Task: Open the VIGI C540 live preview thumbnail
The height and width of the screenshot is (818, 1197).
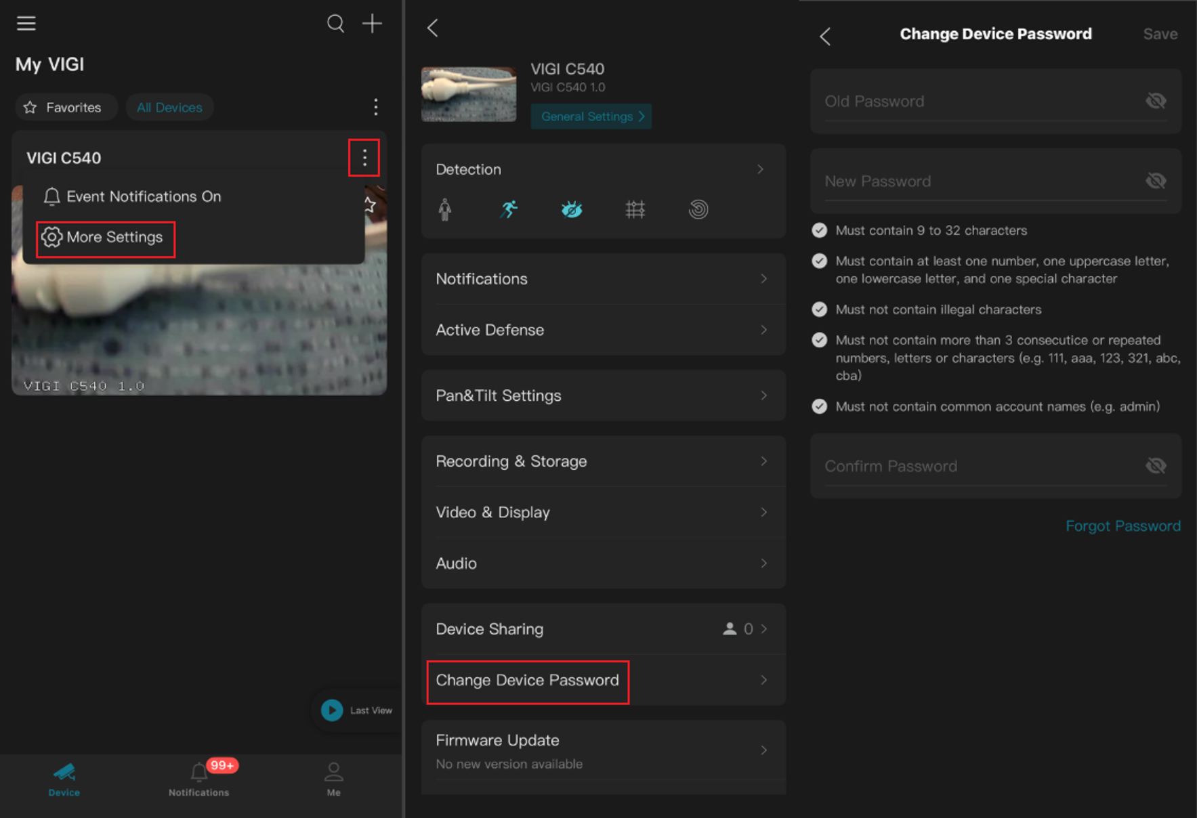Action: coord(199,328)
